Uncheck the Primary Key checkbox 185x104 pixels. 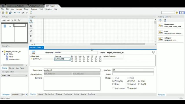113,81
